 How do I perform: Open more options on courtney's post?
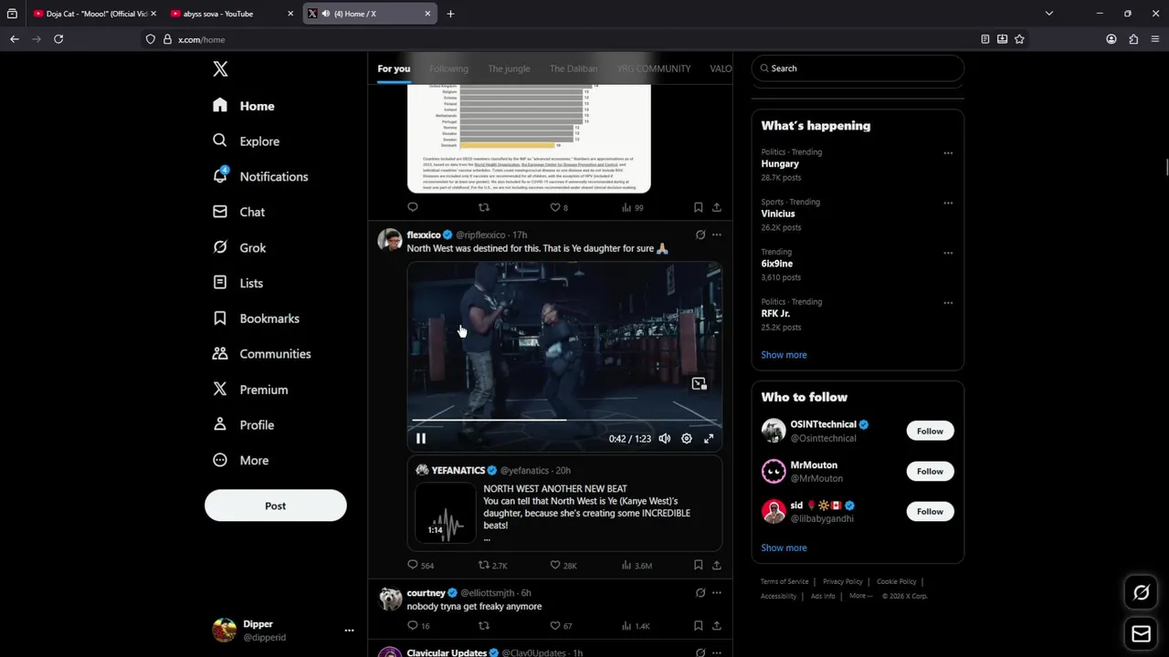click(x=716, y=593)
